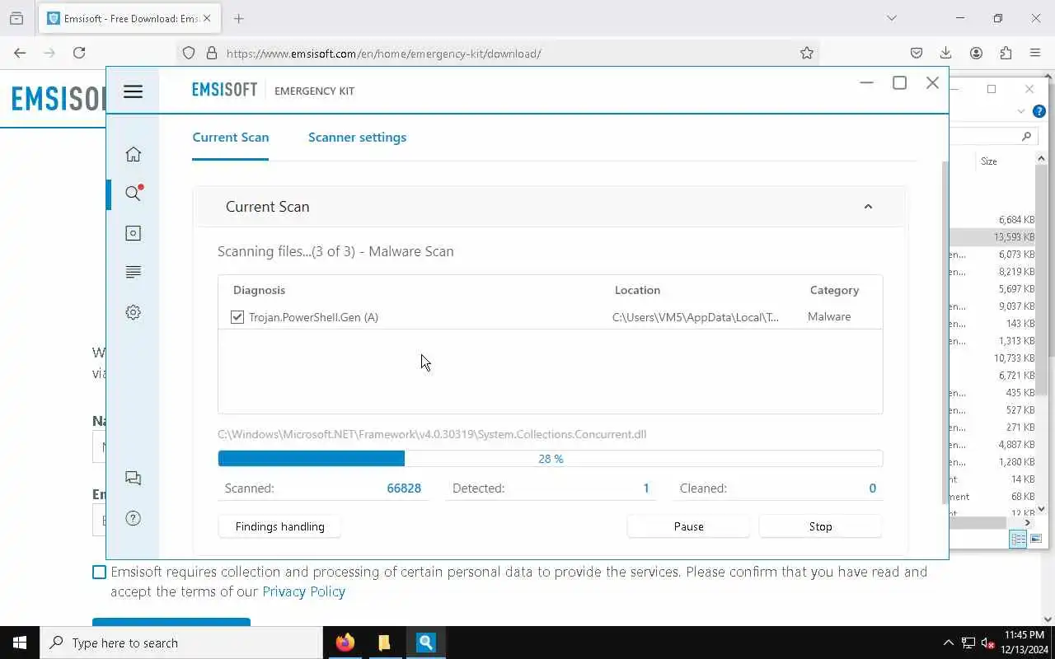Image resolution: width=1055 pixels, height=659 pixels.
Task: Open the Settings gear in sidebar
Action: point(133,312)
